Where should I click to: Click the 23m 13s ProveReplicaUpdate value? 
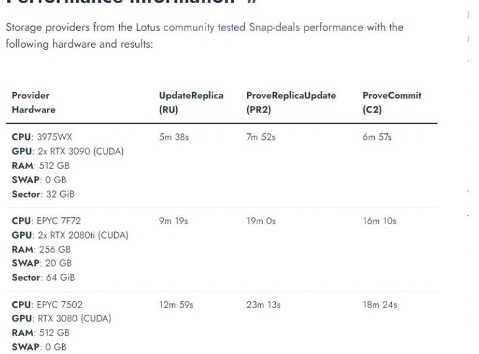(263, 305)
